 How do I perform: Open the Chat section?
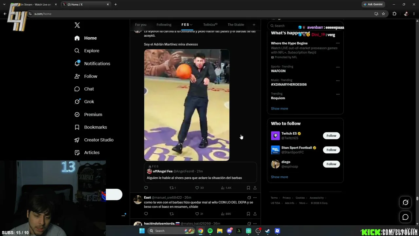84,89
